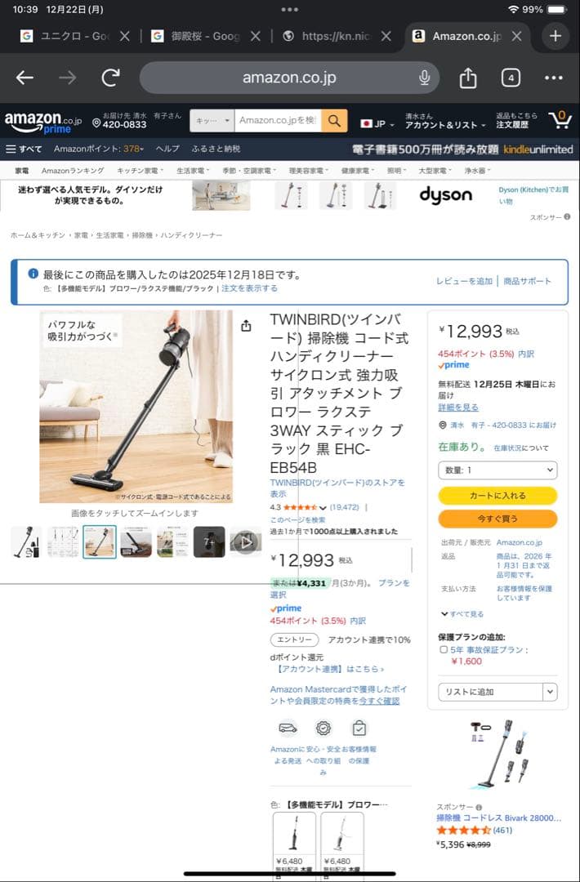Open the search category dropdown

click(212, 121)
